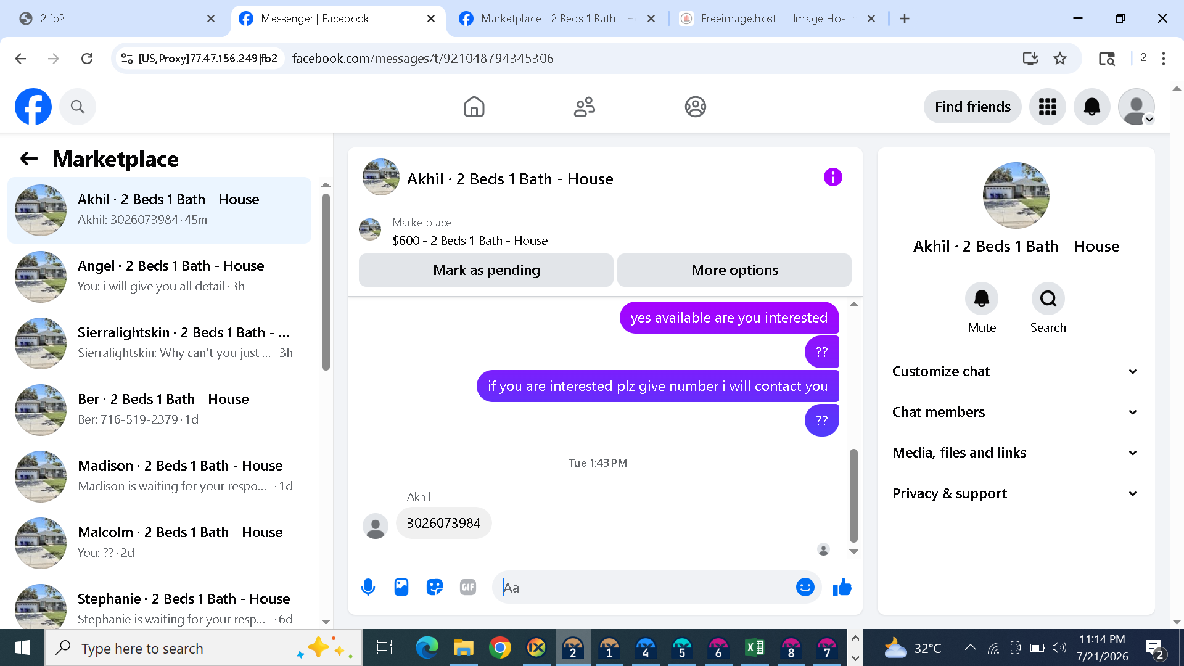Choose a GIF with the GIF icon
The height and width of the screenshot is (666, 1184).
(468, 587)
